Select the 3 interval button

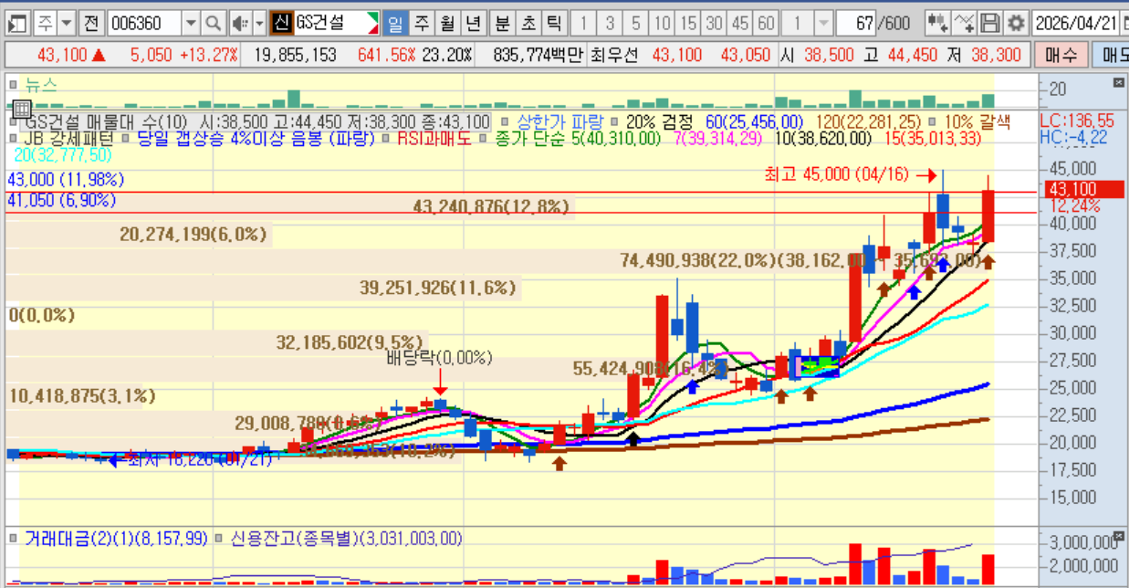coord(610,22)
